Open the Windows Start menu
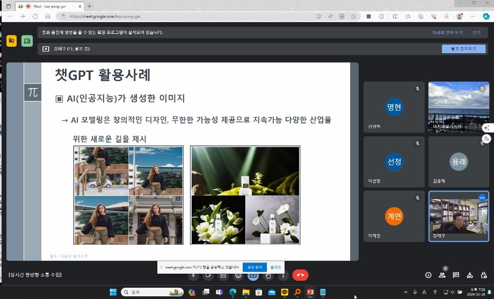Viewport: 494px width, 299px height. point(113,292)
